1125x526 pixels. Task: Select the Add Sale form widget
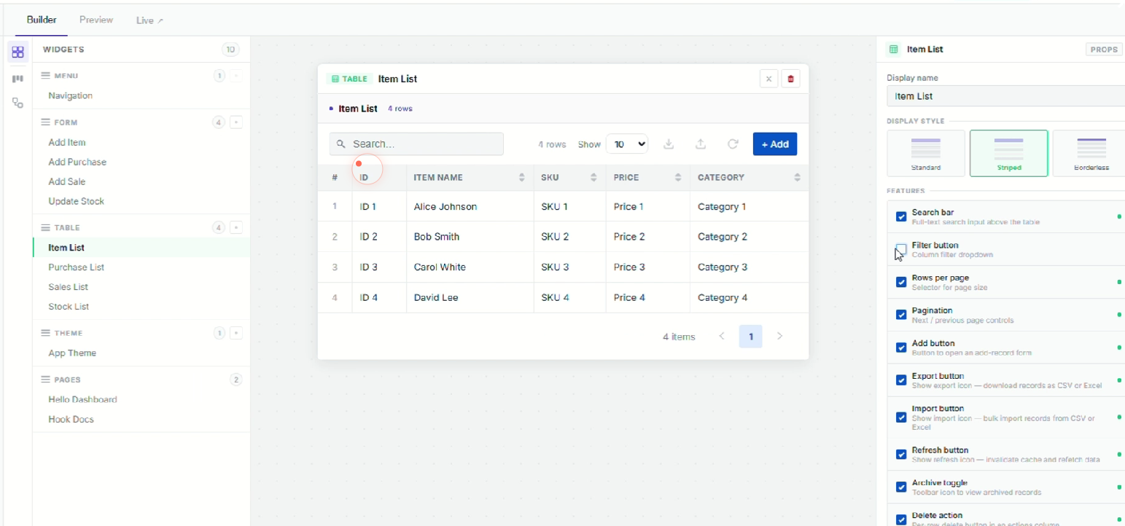67,181
